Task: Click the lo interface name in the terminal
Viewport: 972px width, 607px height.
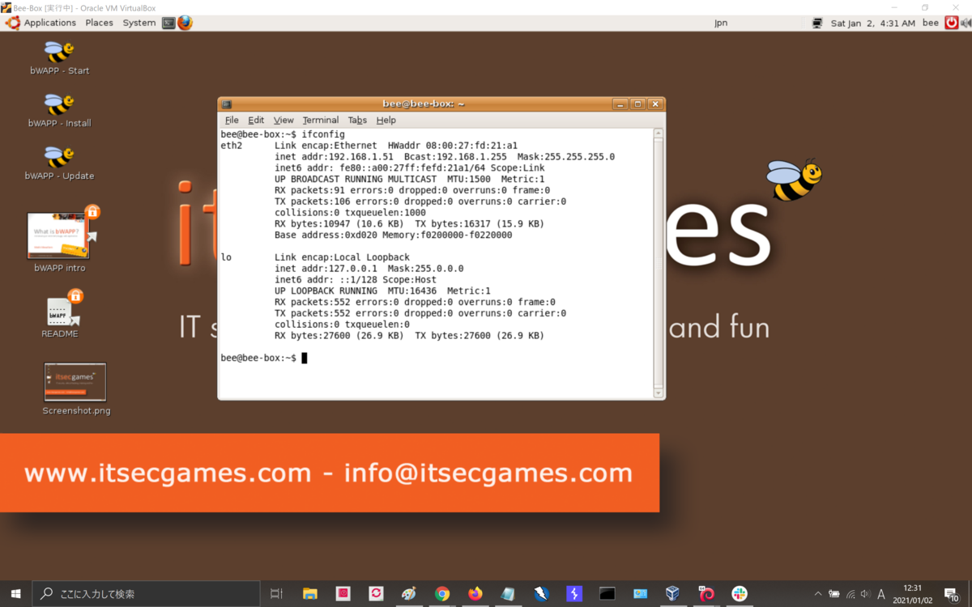Action: coord(226,257)
